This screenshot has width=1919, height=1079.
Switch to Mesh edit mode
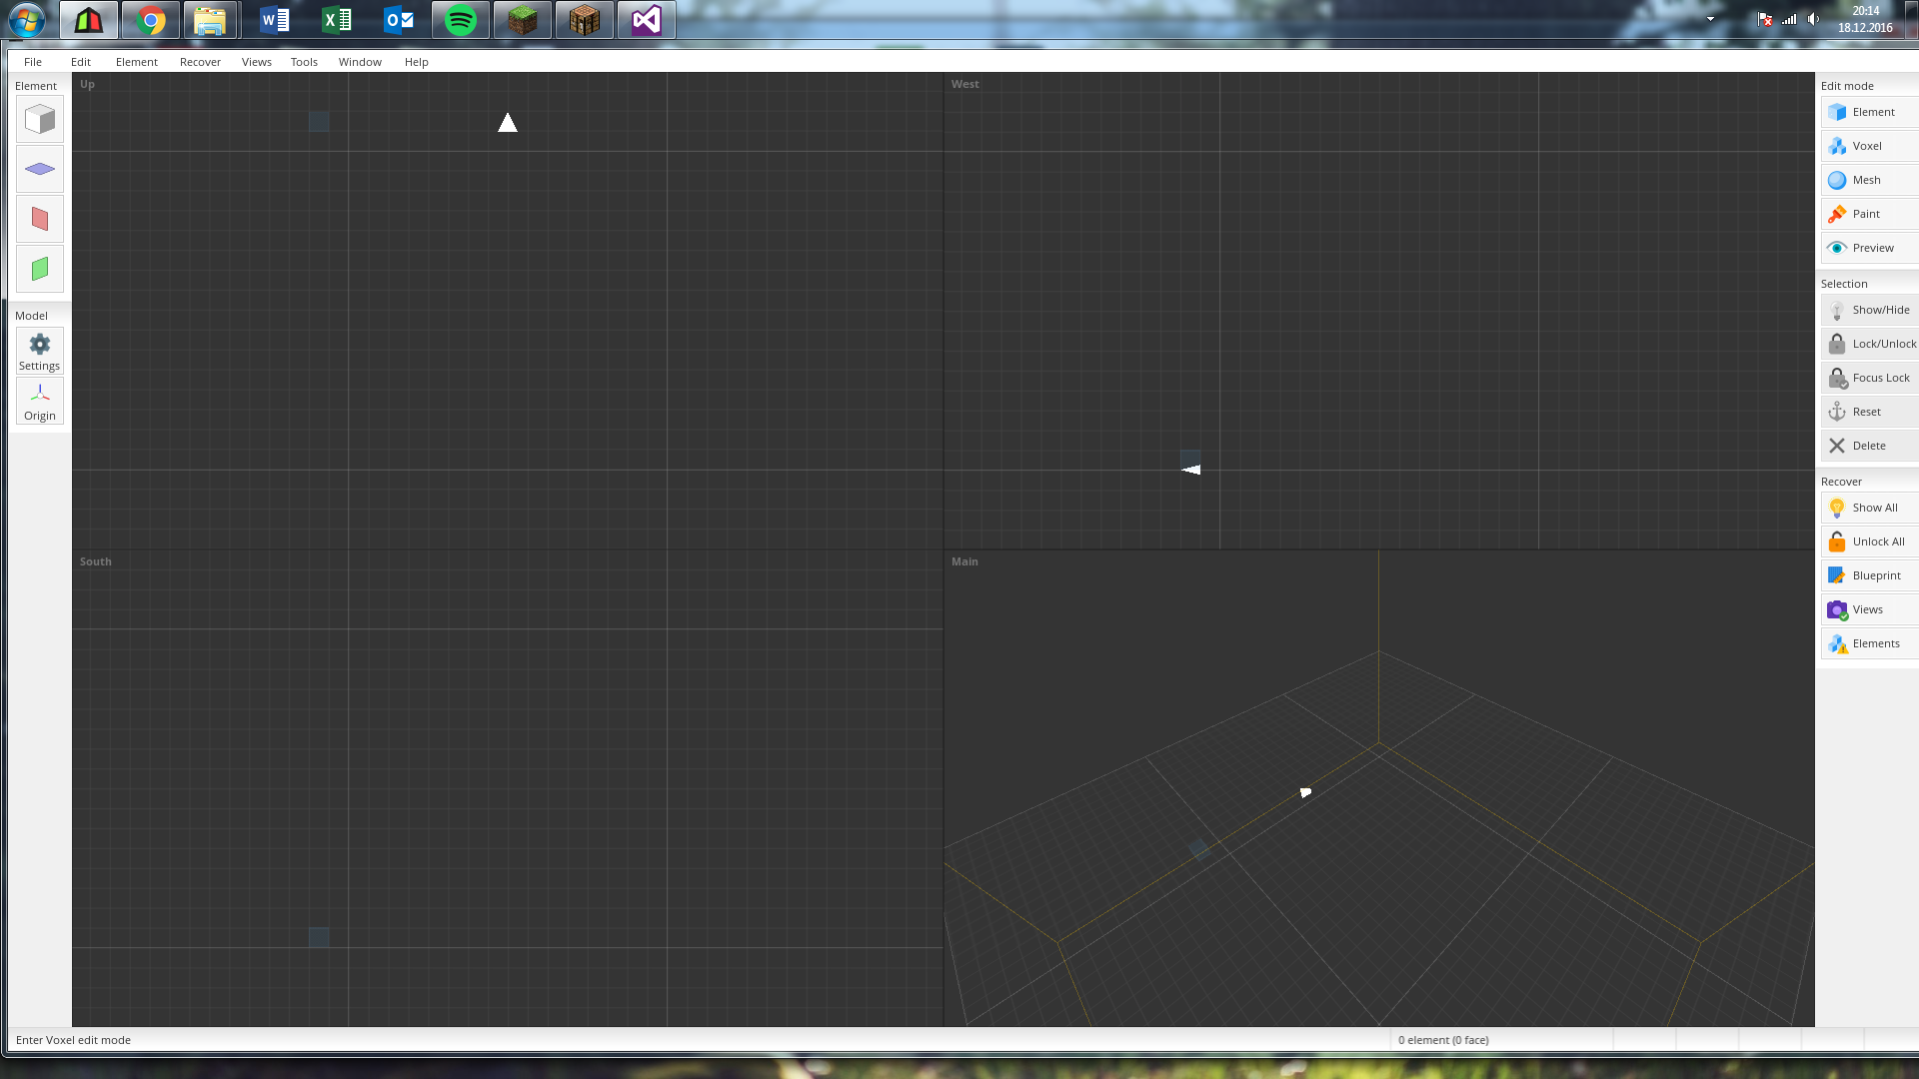point(1868,180)
